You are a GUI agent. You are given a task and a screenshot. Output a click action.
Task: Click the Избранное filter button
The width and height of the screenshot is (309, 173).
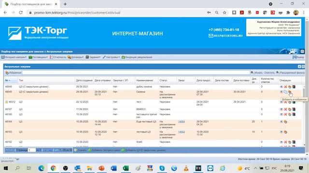[13, 73]
